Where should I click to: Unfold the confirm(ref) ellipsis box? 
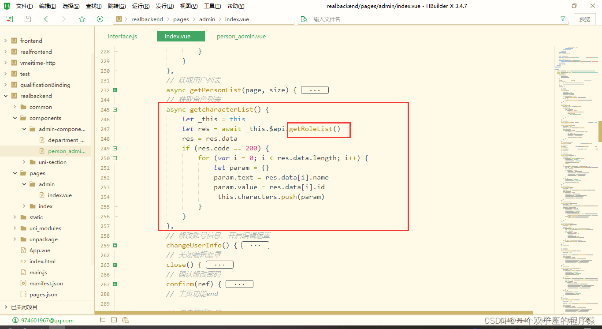pos(239,284)
